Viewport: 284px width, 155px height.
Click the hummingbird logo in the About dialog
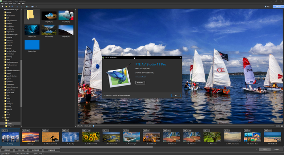119,76
